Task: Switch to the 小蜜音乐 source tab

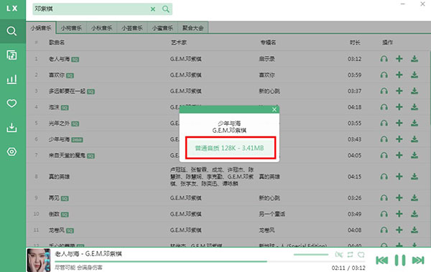Action: click(162, 28)
